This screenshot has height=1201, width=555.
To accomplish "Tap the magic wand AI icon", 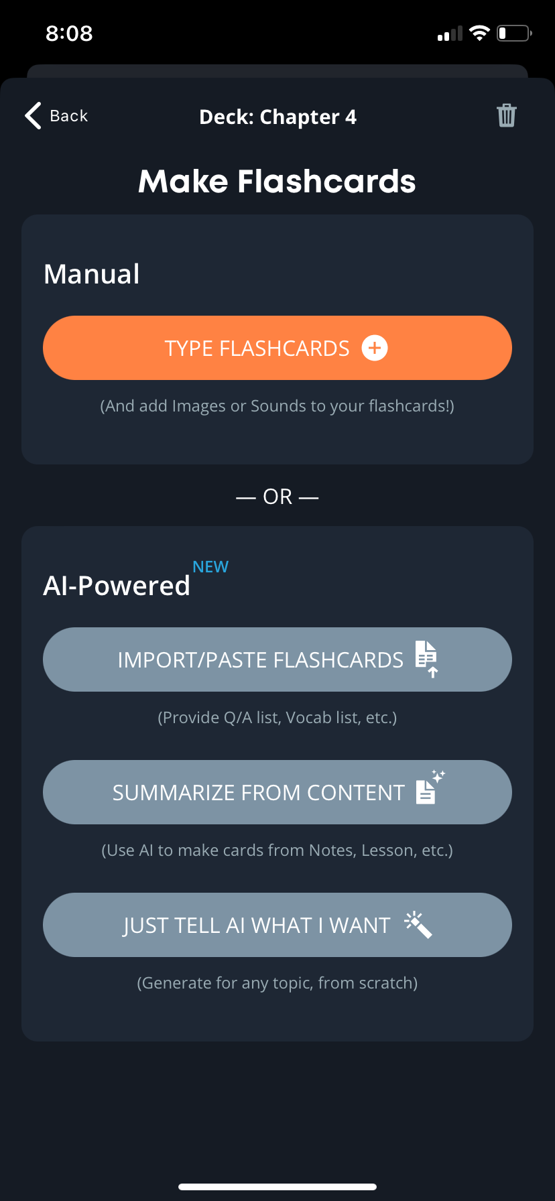I will [x=418, y=925].
